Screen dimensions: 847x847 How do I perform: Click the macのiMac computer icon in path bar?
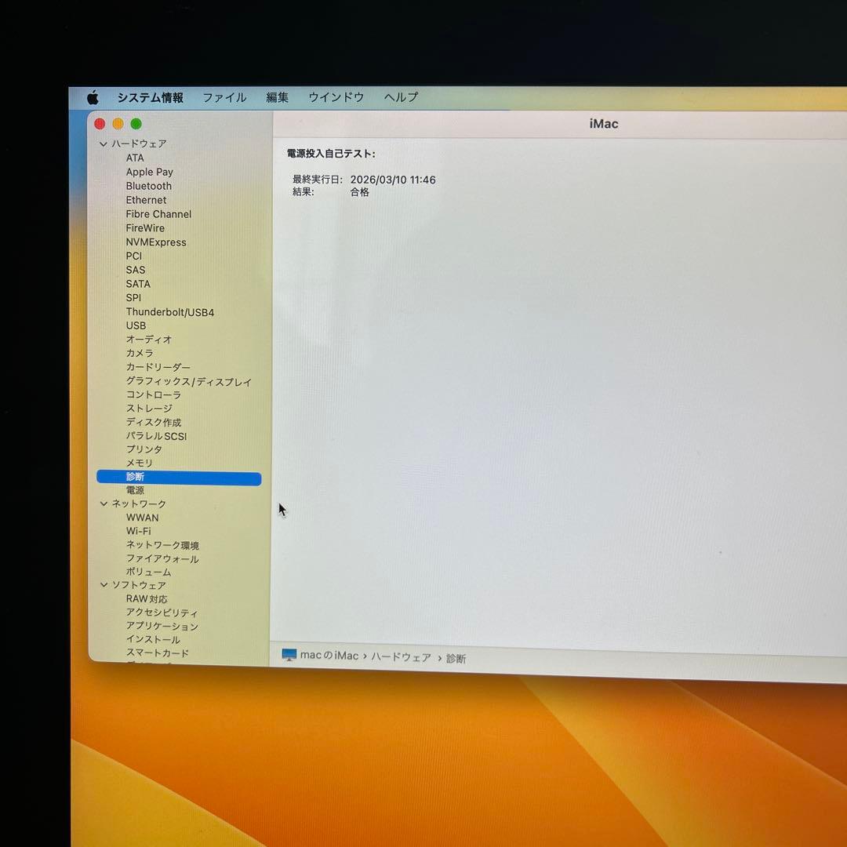(x=289, y=655)
